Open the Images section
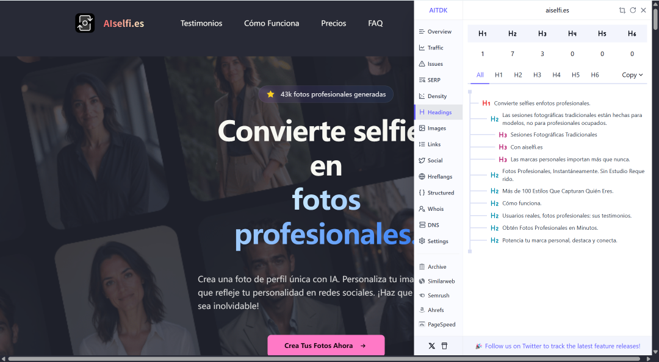Viewport: 659px width, 362px height. (x=438, y=128)
